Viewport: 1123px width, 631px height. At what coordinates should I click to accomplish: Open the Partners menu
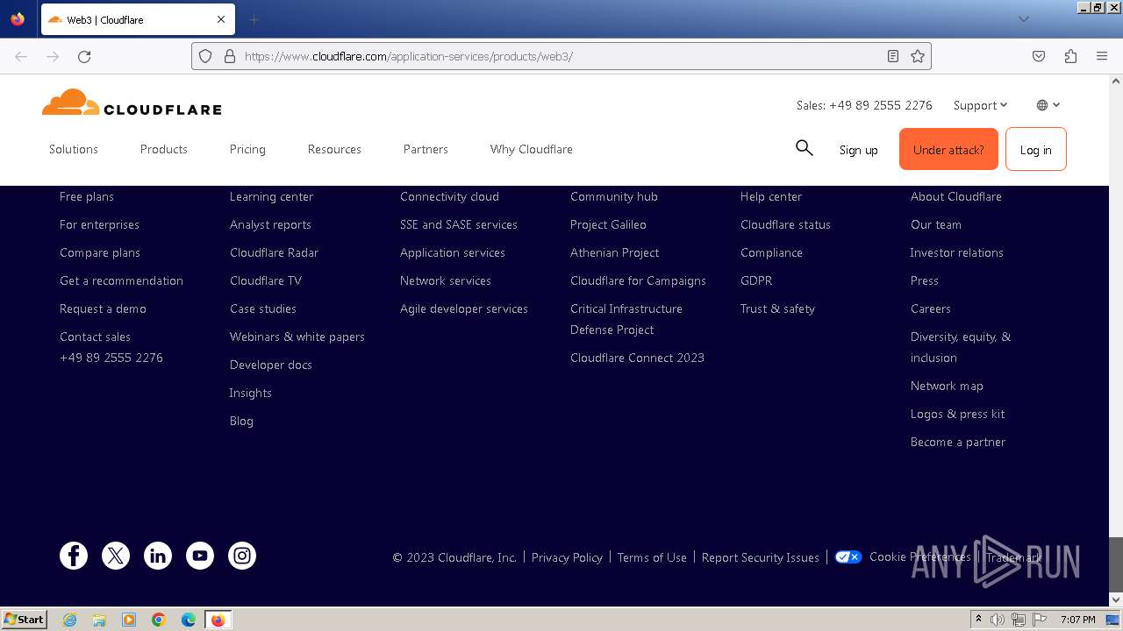tap(426, 149)
